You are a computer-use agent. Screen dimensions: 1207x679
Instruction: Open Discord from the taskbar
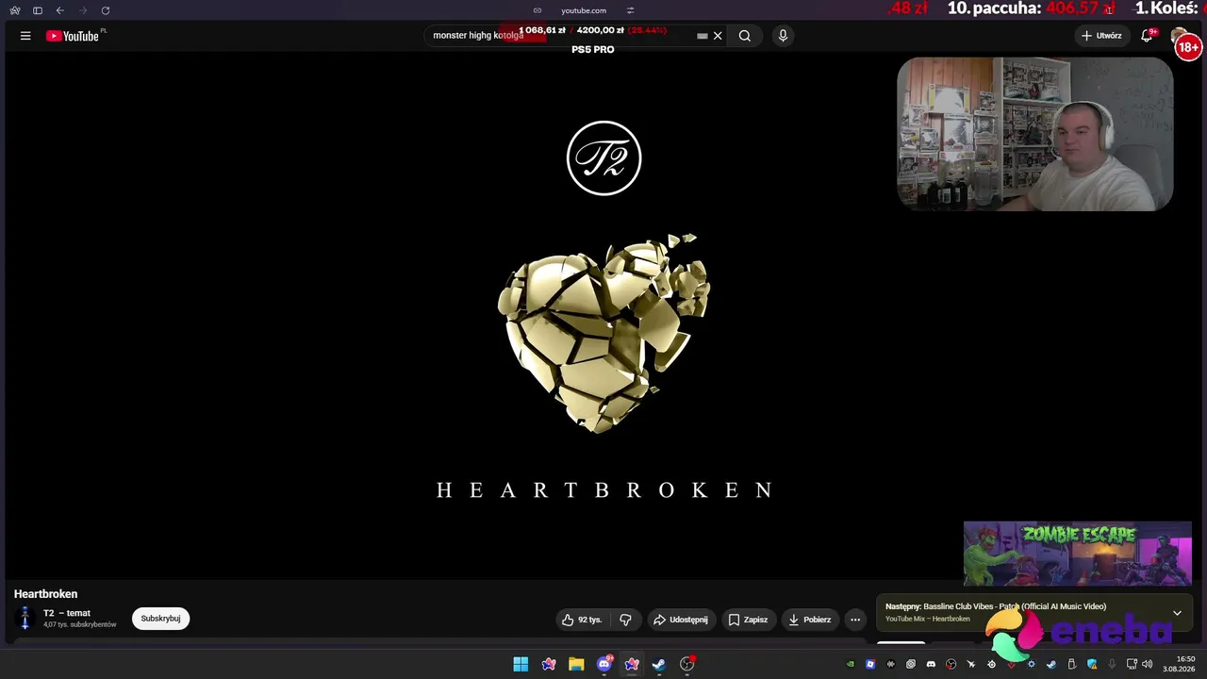pos(604,664)
